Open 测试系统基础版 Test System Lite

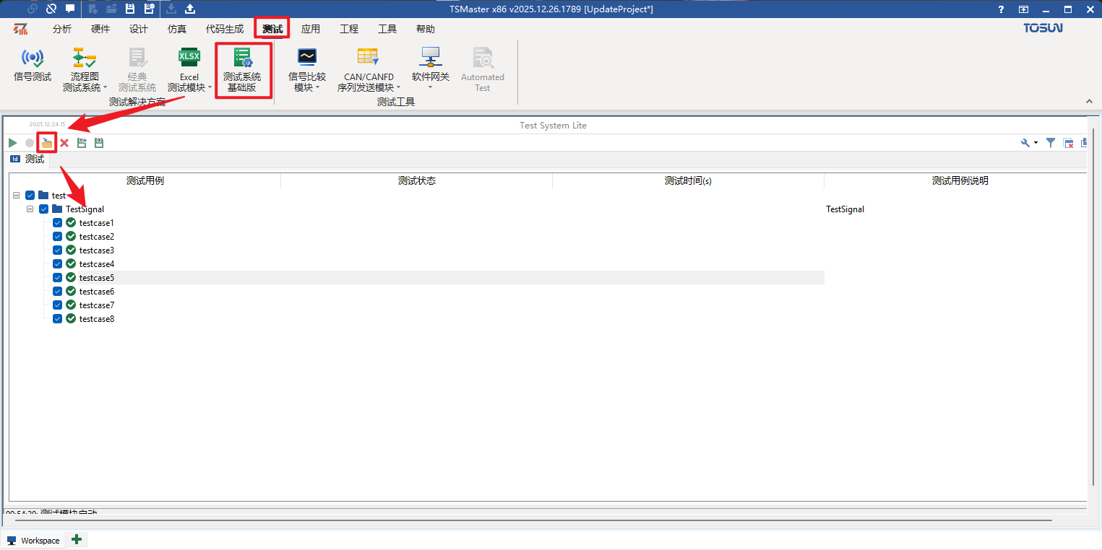tap(242, 71)
